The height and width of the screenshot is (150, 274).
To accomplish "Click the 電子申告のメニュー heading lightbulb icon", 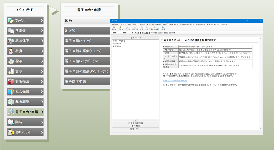I will tap(162, 40).
